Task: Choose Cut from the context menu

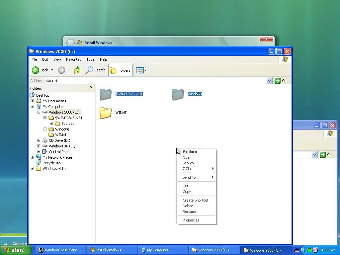Action: [197, 186]
